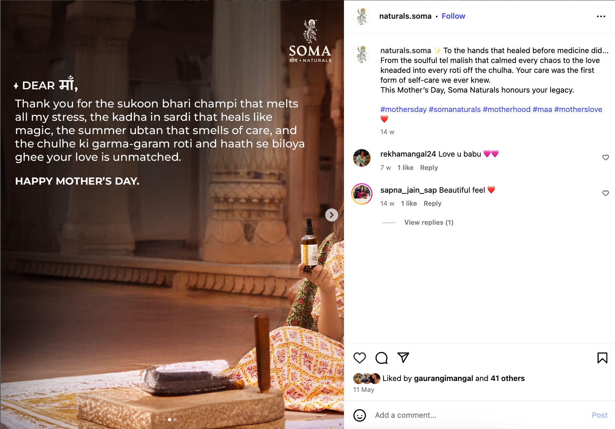Image resolution: width=615 pixels, height=429 pixels.
Task: Follow naturals.soma
Action: pyautogui.click(x=453, y=16)
